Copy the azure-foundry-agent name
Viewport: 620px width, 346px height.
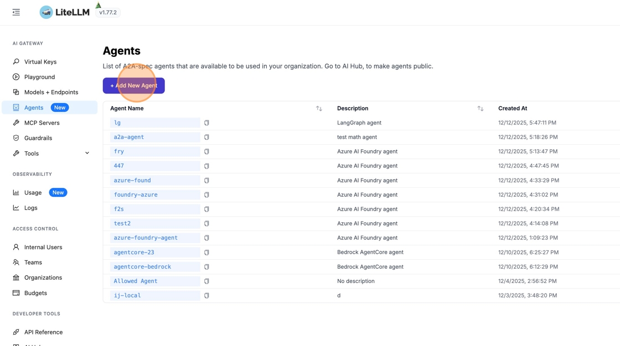tap(206, 238)
